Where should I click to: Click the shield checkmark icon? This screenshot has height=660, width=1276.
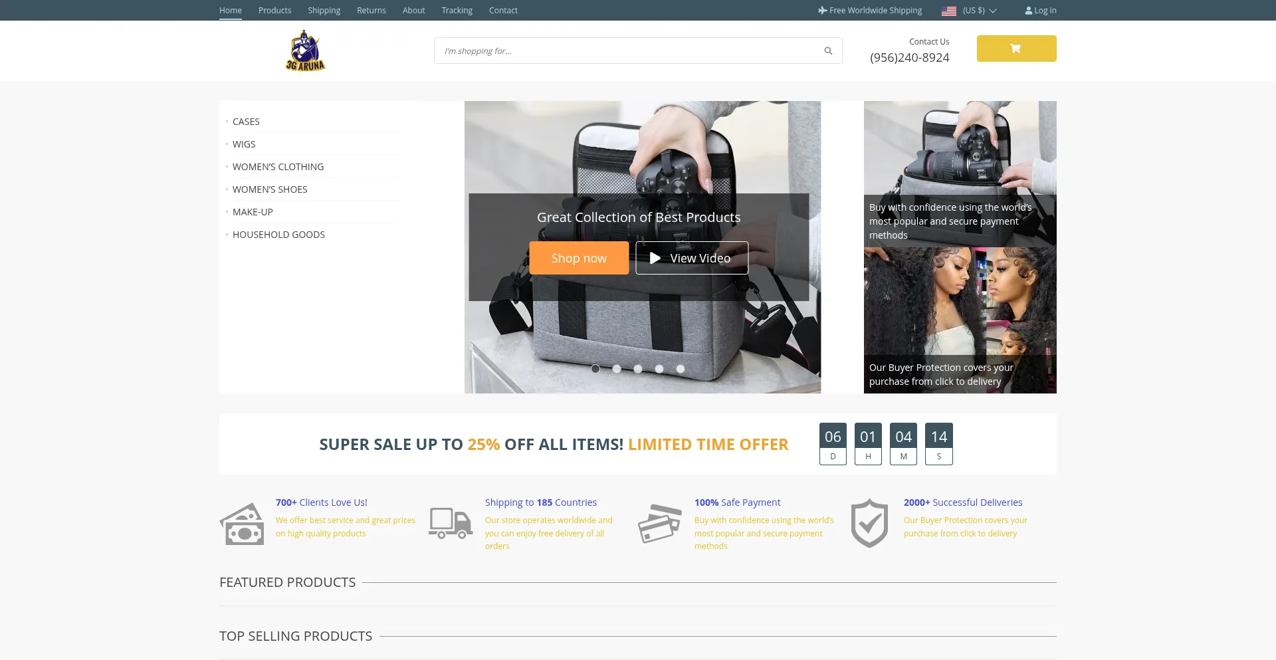click(x=869, y=523)
